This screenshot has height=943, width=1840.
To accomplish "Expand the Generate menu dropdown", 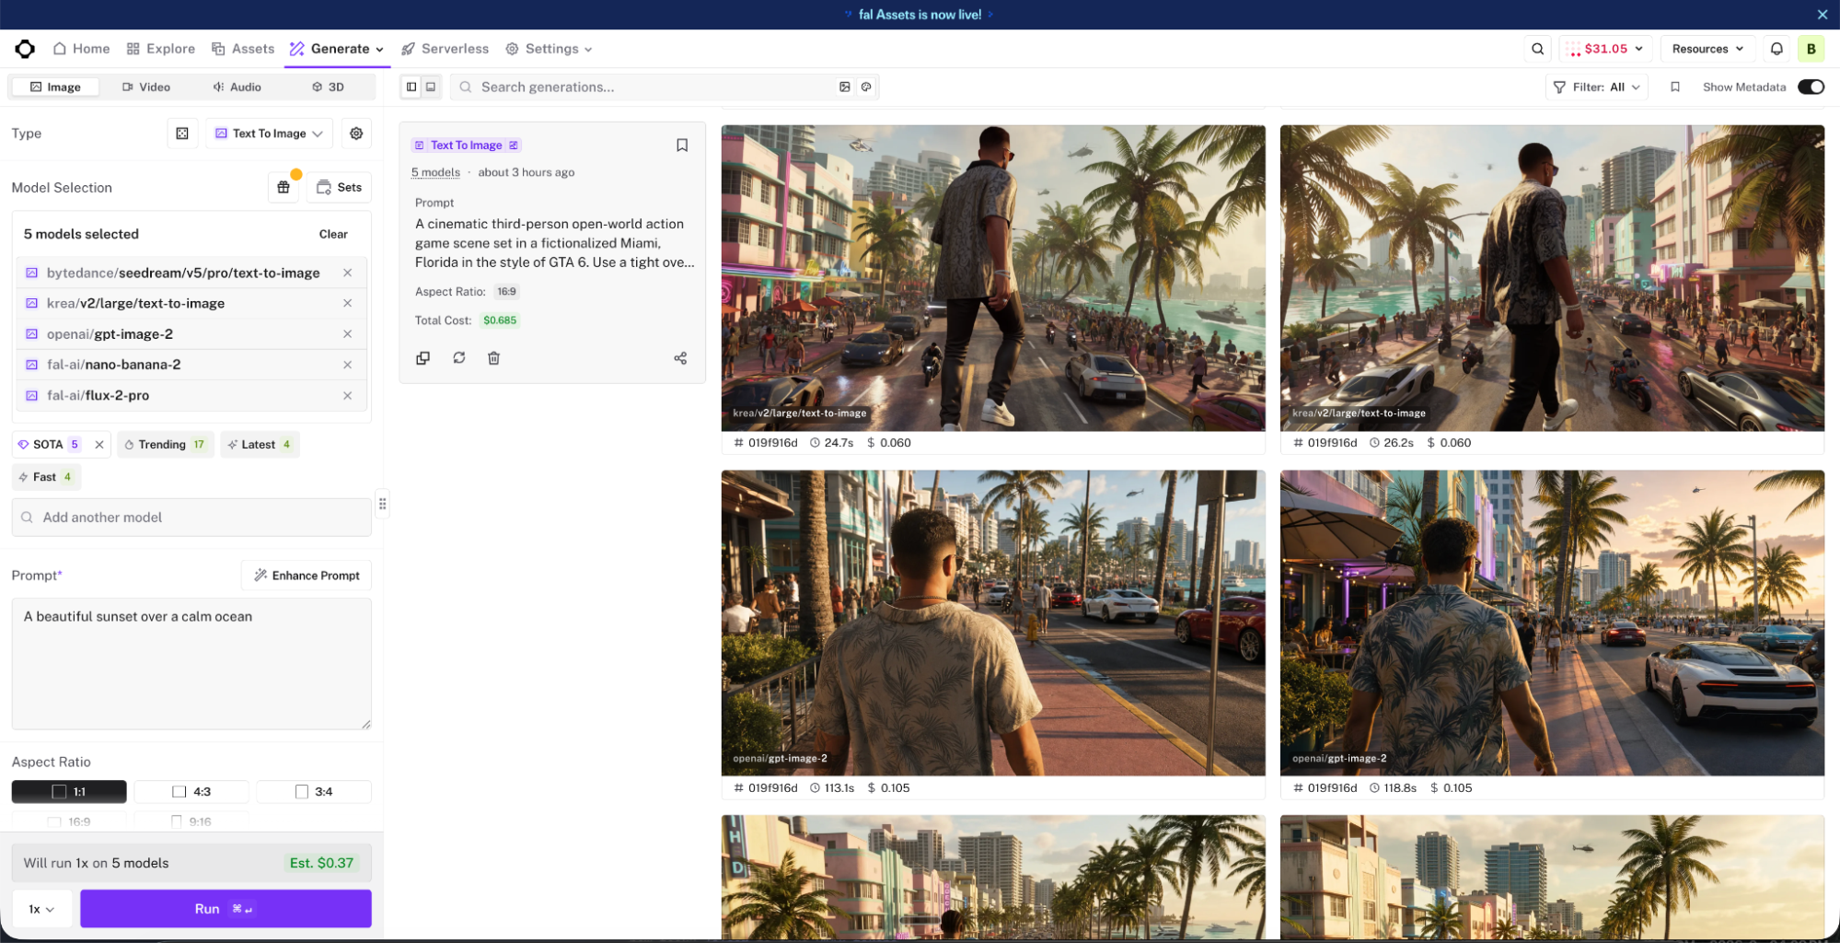I will [x=337, y=49].
